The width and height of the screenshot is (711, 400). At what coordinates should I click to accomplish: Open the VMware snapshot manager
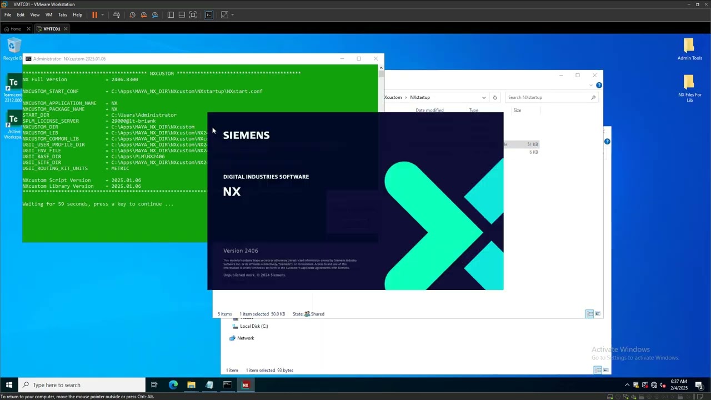point(155,15)
